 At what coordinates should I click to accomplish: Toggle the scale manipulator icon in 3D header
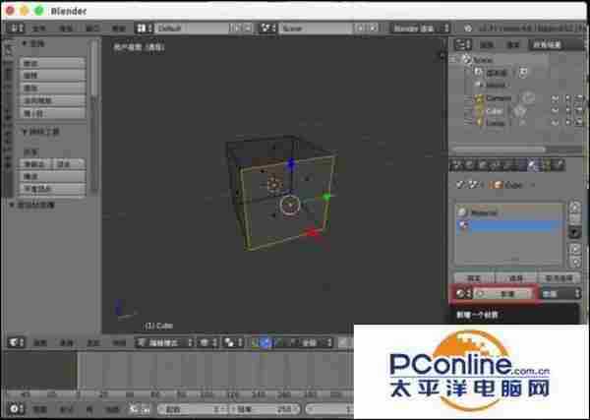point(294,342)
